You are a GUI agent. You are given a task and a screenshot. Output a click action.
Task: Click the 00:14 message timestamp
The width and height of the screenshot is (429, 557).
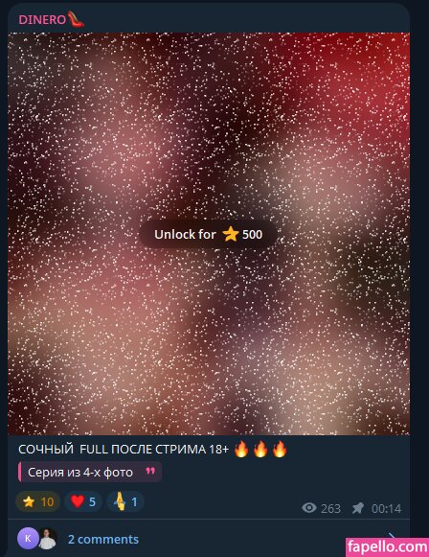click(x=387, y=509)
